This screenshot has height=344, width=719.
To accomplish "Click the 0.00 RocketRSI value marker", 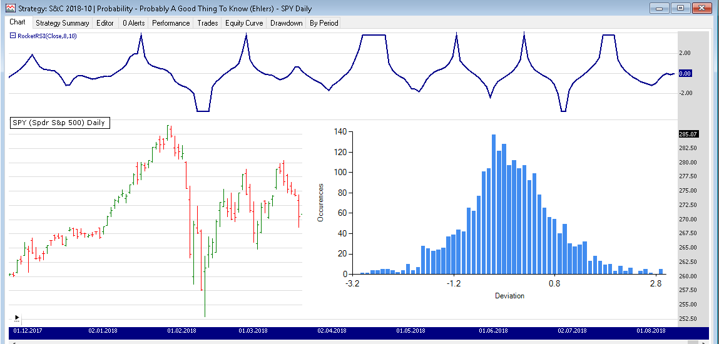I will click(685, 73).
